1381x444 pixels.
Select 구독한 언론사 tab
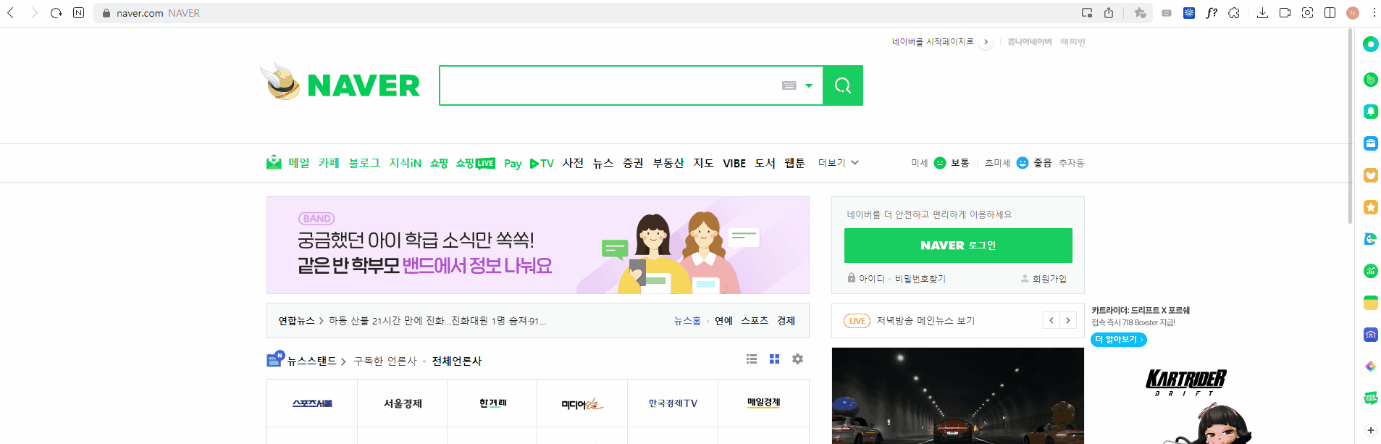385,361
